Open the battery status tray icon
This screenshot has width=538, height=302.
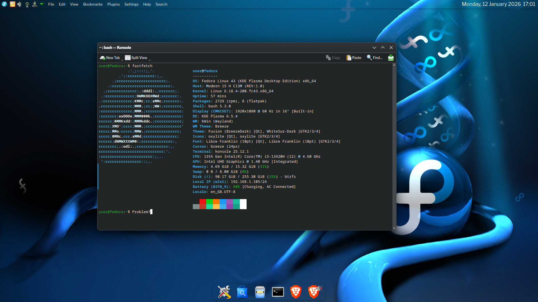coord(34,4)
